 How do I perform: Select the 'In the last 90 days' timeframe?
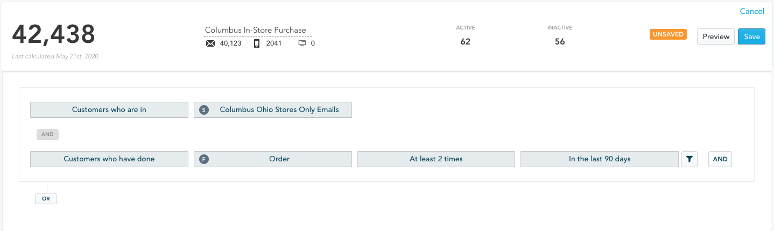click(599, 159)
